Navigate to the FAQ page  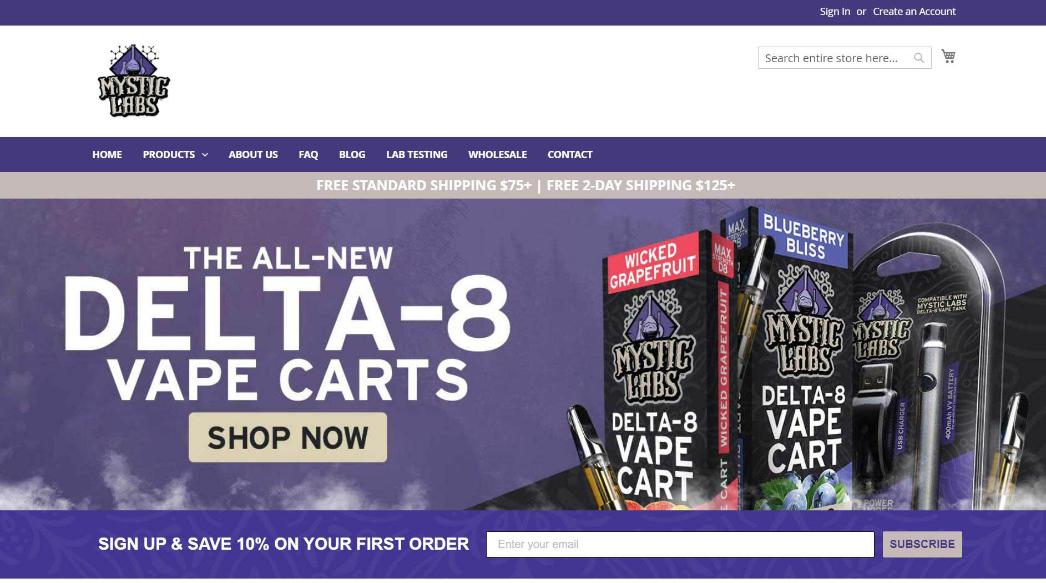coord(309,155)
